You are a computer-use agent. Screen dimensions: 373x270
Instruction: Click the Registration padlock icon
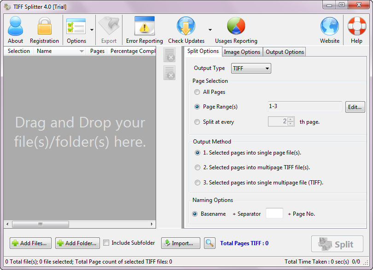[44, 27]
